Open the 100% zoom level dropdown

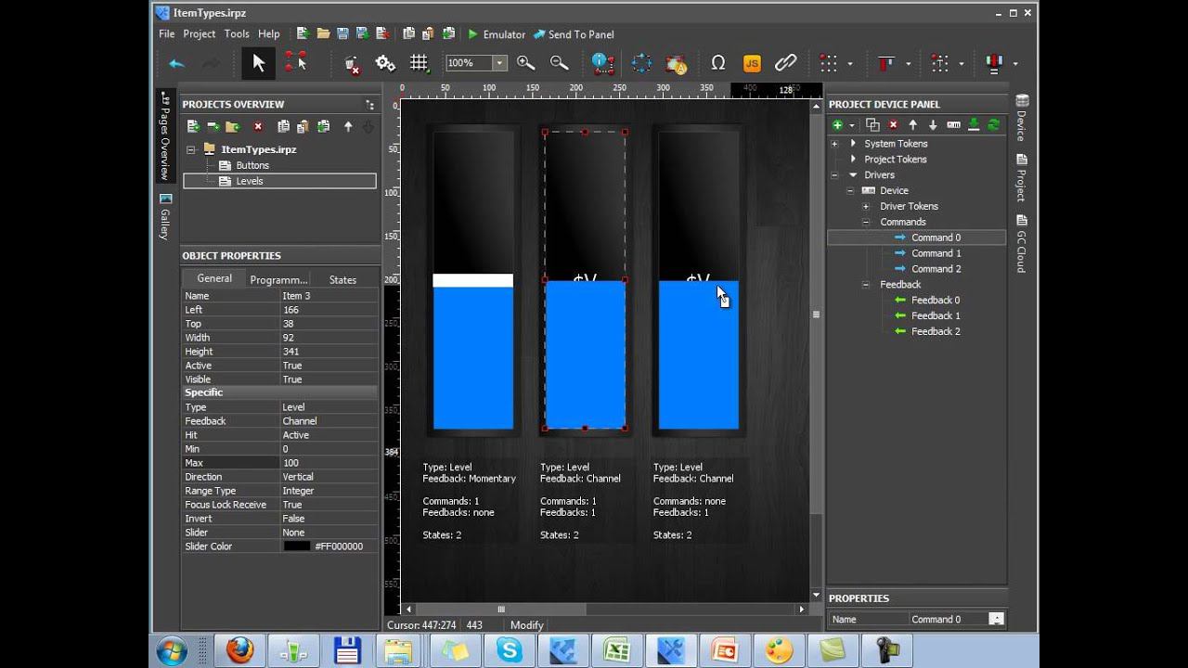pos(499,63)
